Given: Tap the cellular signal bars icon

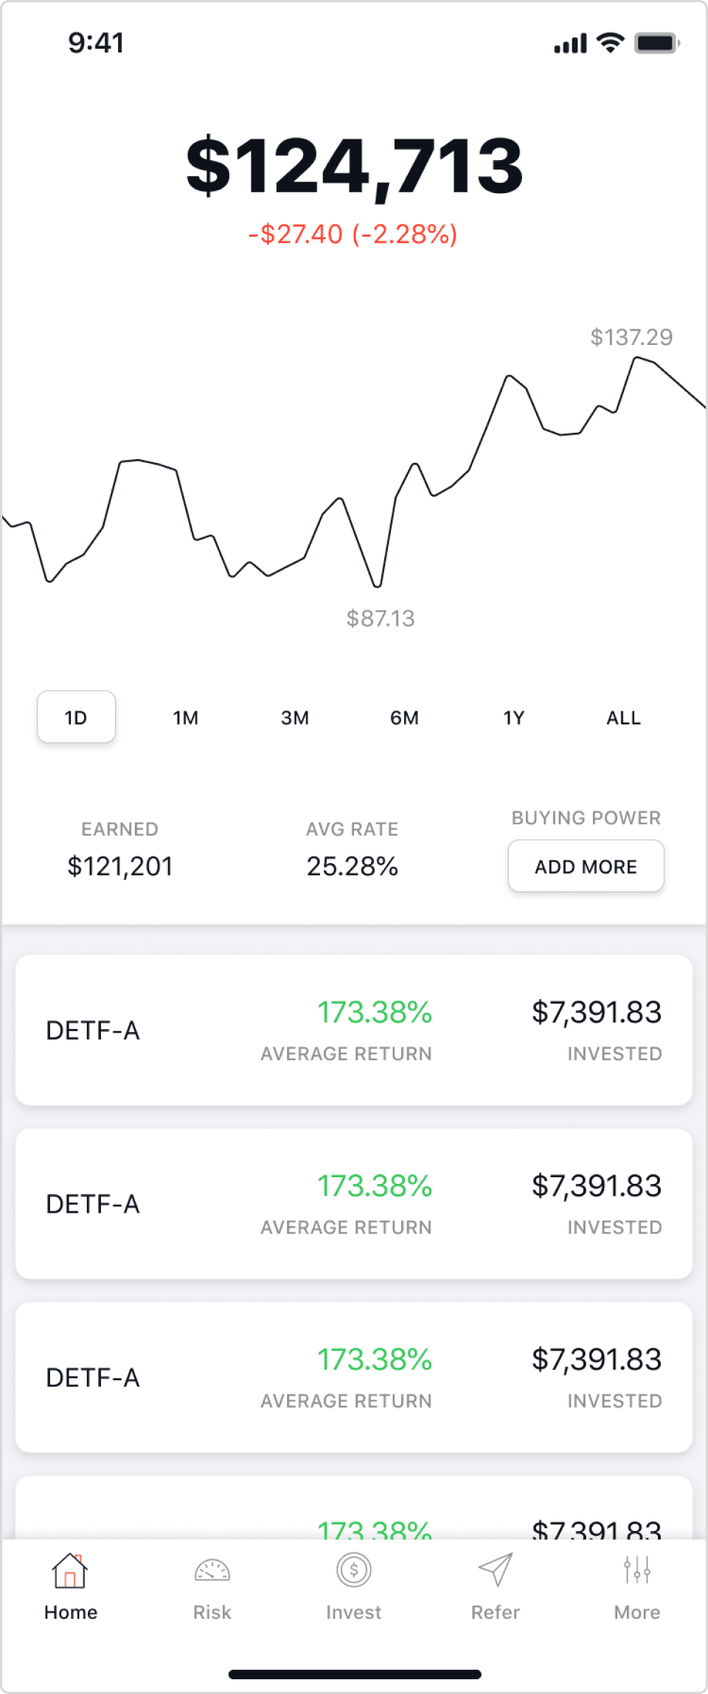Looking at the screenshot, I should click(x=570, y=43).
